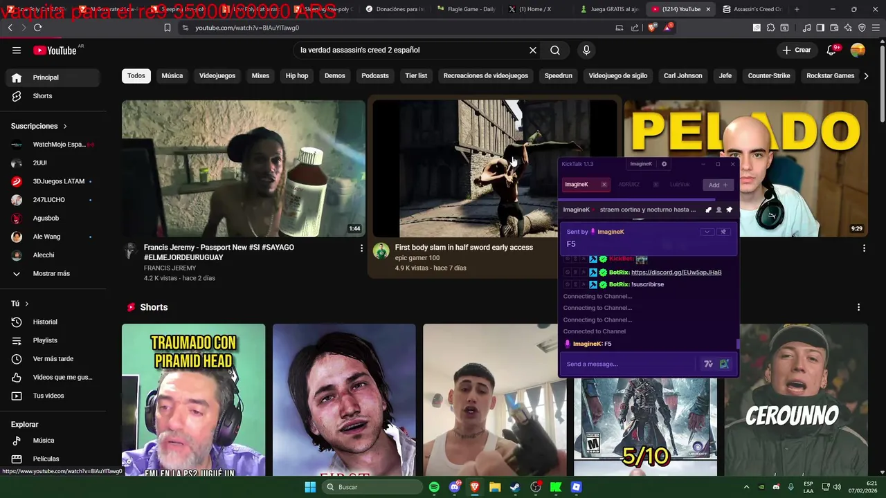Open the Brave VPN shield icon
886x498 pixels.
pyautogui.click(x=862, y=28)
